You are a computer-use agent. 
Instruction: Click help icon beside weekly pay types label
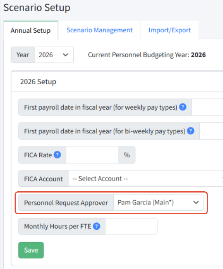pos(182,107)
